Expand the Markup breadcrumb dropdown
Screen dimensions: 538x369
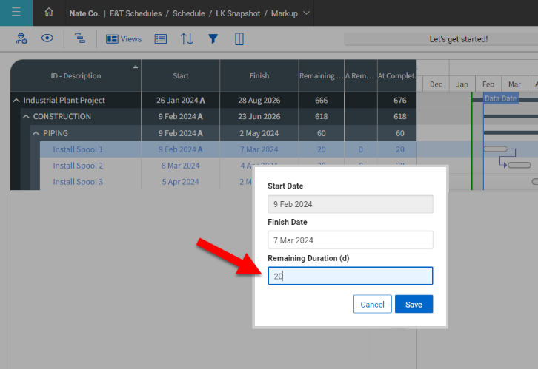(x=306, y=13)
